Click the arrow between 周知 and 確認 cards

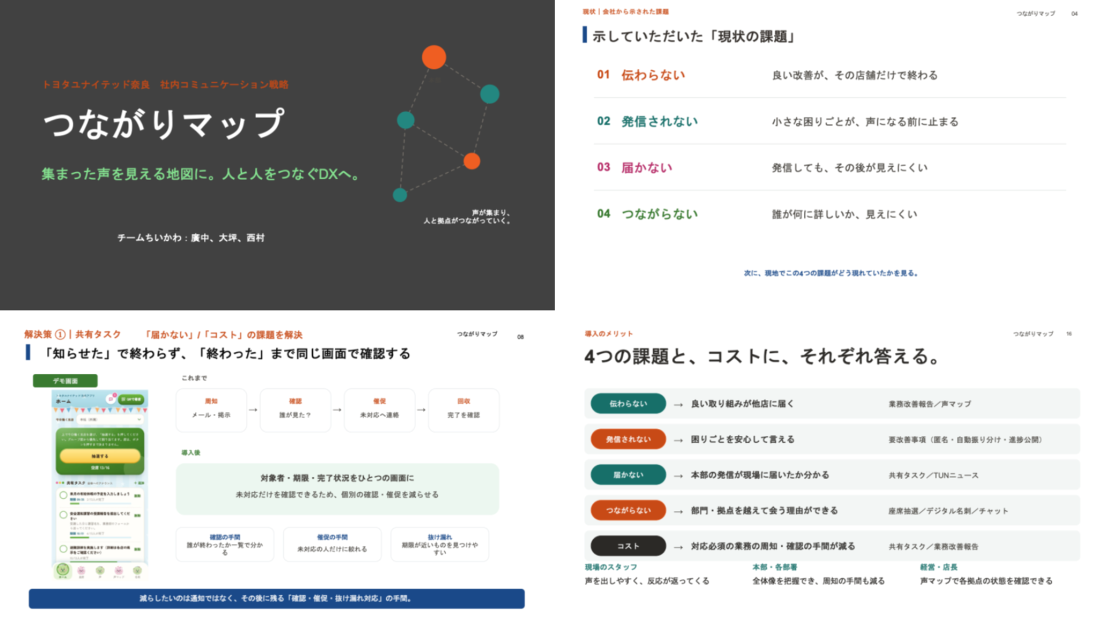253,410
